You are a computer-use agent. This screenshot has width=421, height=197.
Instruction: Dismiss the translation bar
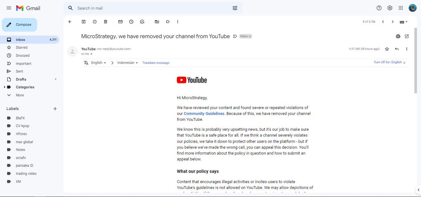(404, 63)
